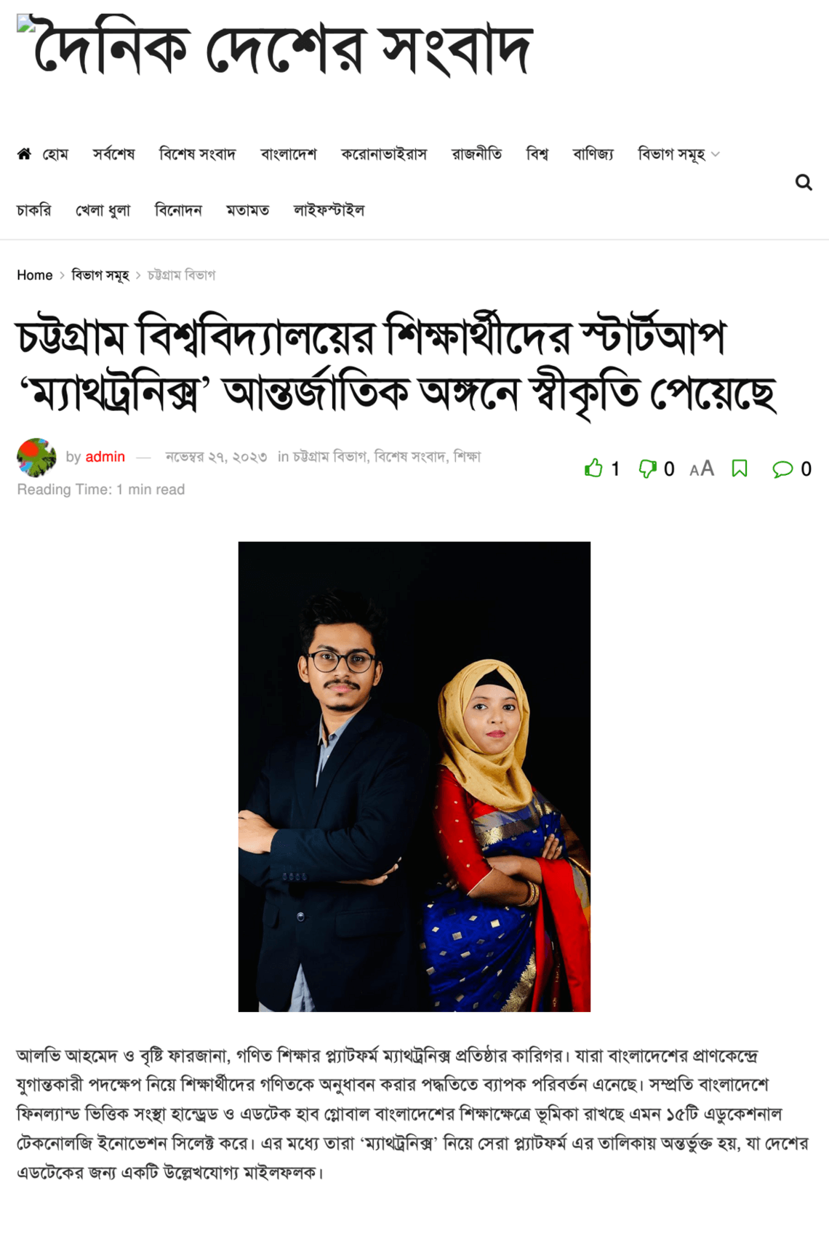The width and height of the screenshot is (829, 1244).
Task: Click the home icon in the navbar
Action: pos(24,153)
